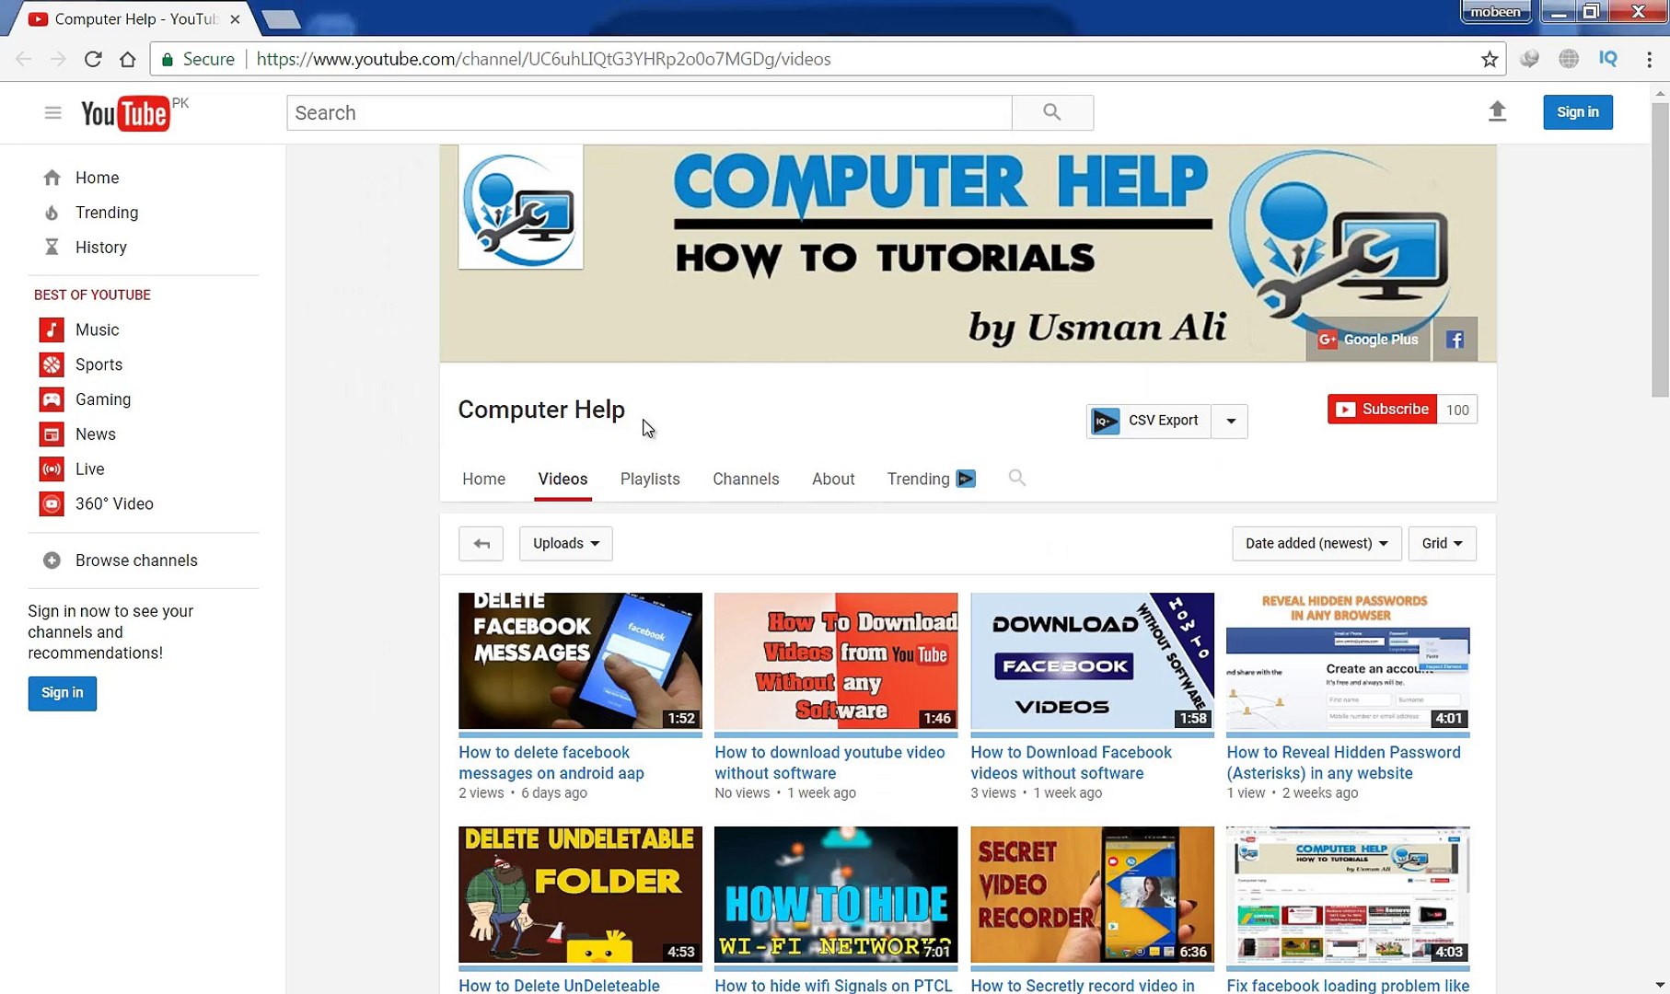The width and height of the screenshot is (1670, 994).
Task: Open the News category icon
Action: pos(52,434)
